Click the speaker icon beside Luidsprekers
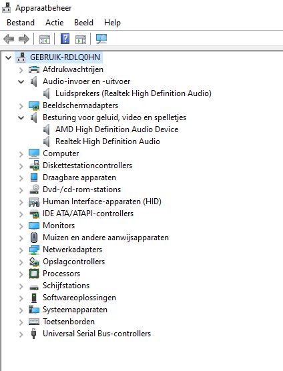Image resolution: width=283 pixels, height=371 pixels. tap(46, 93)
